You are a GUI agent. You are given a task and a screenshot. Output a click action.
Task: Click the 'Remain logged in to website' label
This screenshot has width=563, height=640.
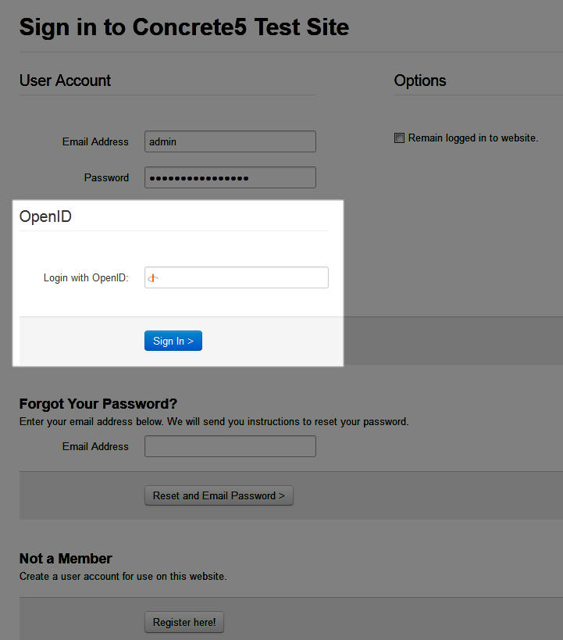473,138
